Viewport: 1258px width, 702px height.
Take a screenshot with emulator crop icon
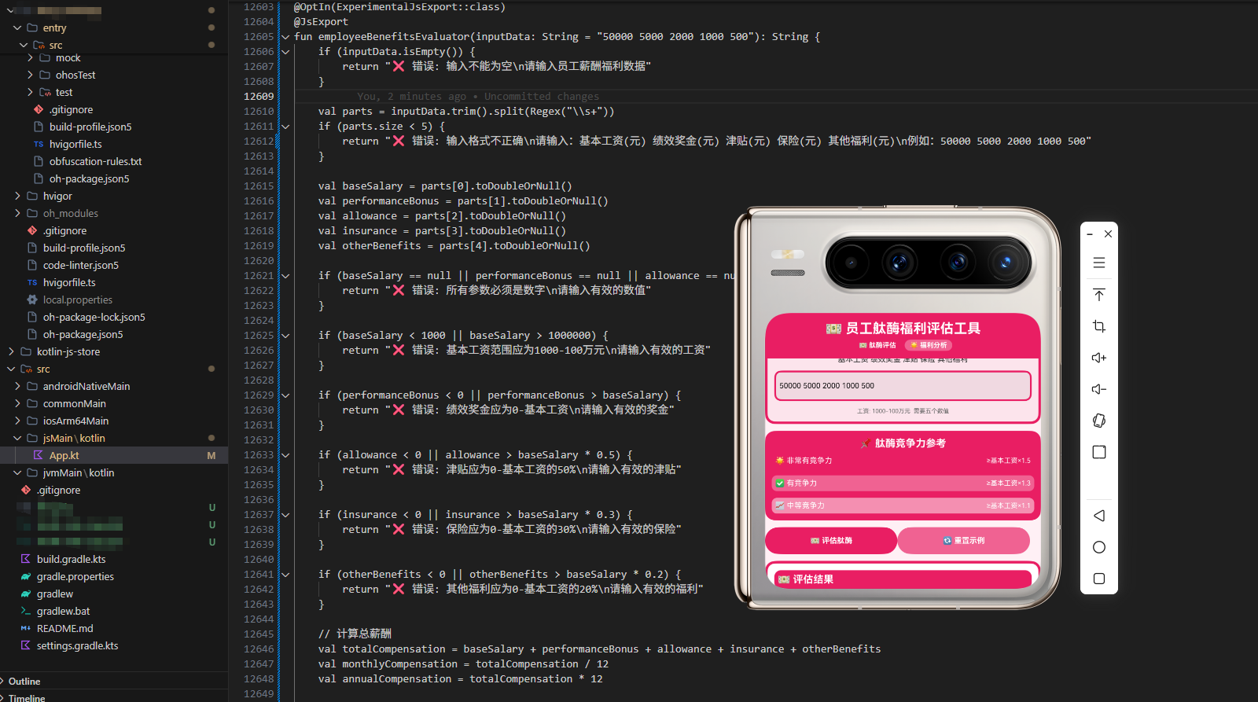click(x=1099, y=326)
